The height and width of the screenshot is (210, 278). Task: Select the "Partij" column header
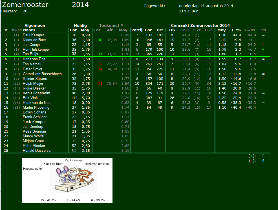[x=137, y=30]
